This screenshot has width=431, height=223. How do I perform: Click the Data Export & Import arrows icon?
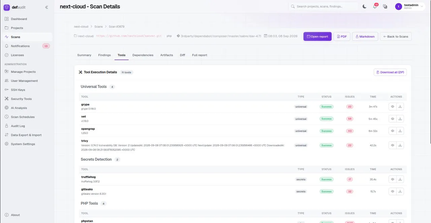(x=7, y=135)
